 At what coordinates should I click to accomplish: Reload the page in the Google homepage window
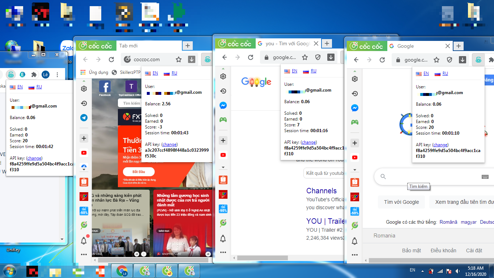[382, 60]
